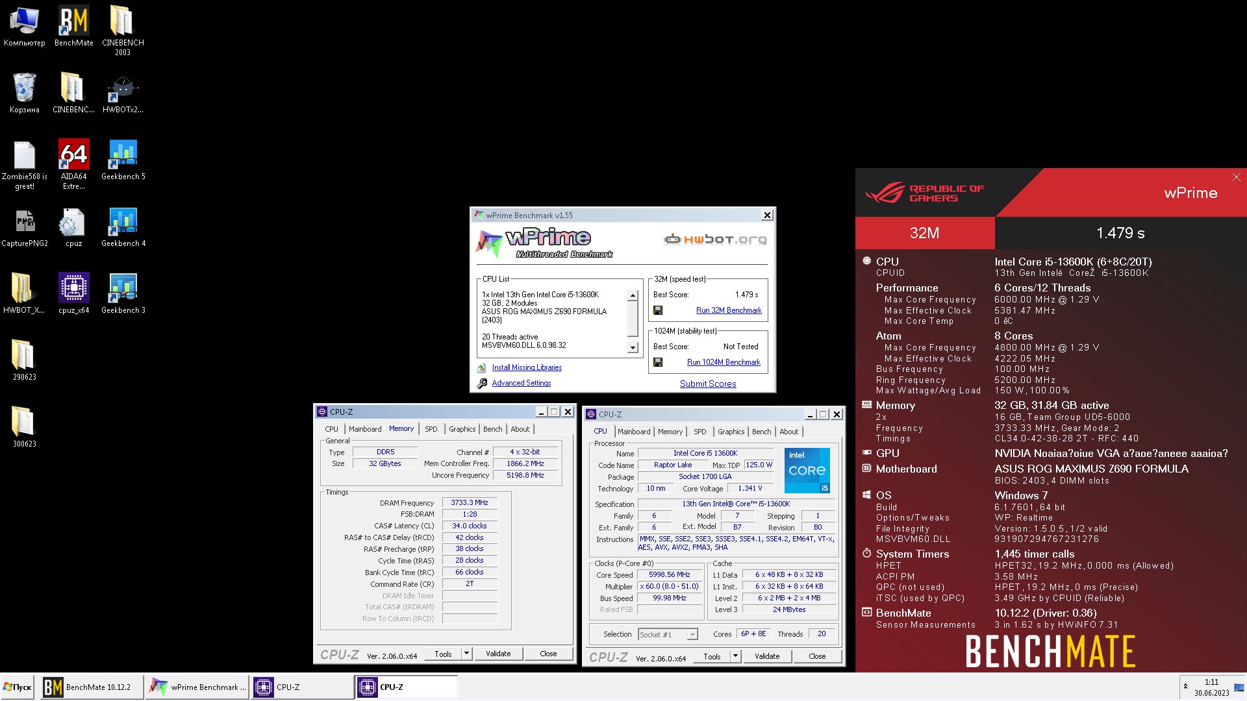Screen dimensions: 1247x701
Task: Switch to wPrime Benchmark taskbar item
Action: coord(197,687)
